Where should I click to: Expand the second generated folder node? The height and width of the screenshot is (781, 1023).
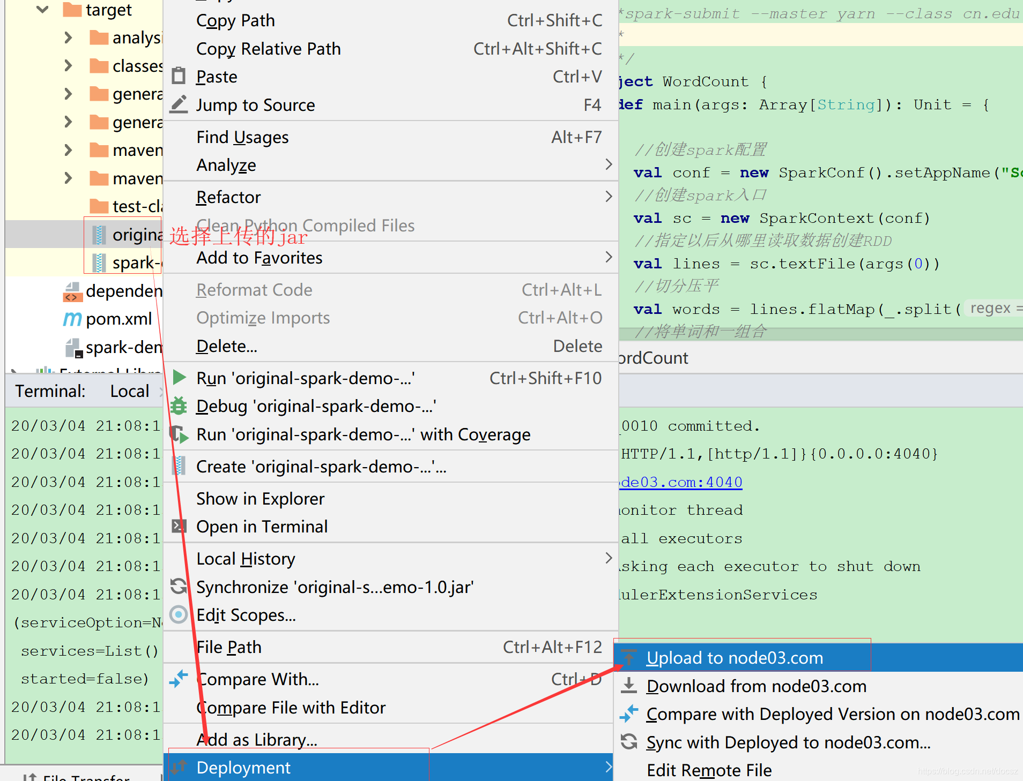[x=68, y=122]
